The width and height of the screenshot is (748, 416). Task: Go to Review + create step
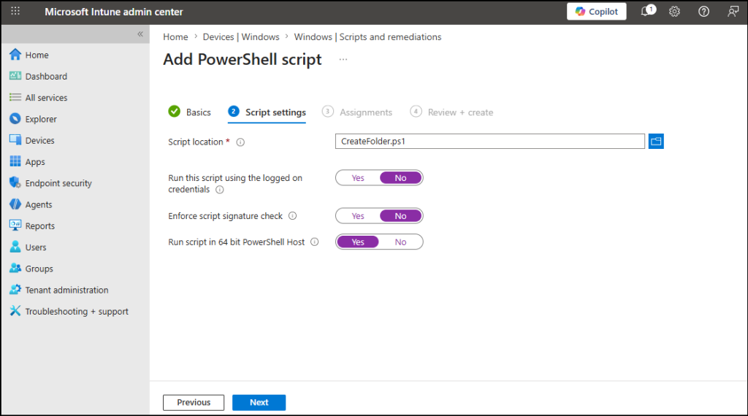[x=451, y=112]
